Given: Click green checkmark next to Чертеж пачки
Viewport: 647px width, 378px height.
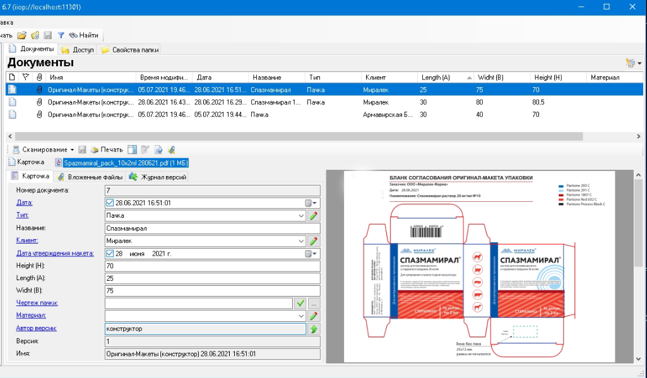Looking at the screenshot, I should pos(300,304).
